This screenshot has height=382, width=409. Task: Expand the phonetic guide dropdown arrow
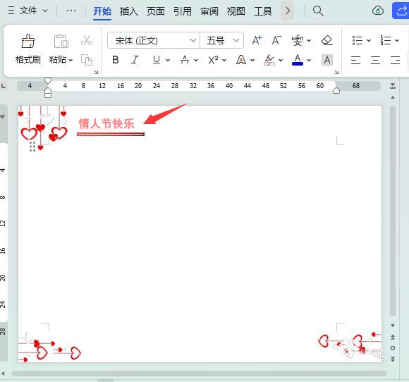pyautogui.click(x=309, y=40)
